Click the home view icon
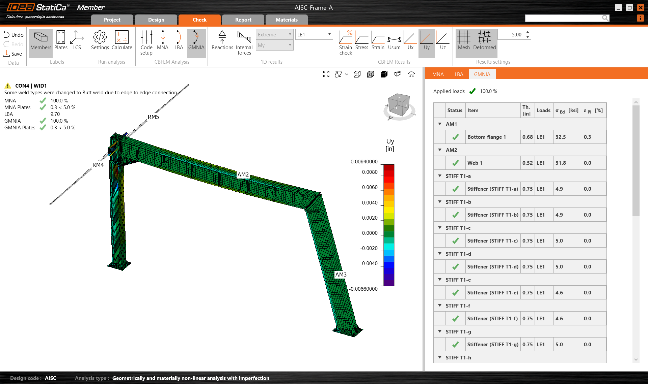This screenshot has width=648, height=384. coord(411,74)
